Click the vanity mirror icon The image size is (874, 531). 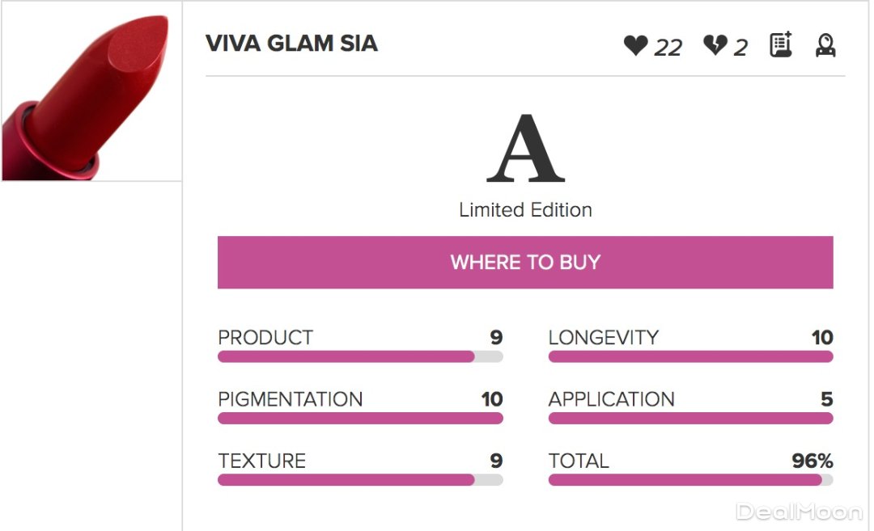tap(825, 44)
